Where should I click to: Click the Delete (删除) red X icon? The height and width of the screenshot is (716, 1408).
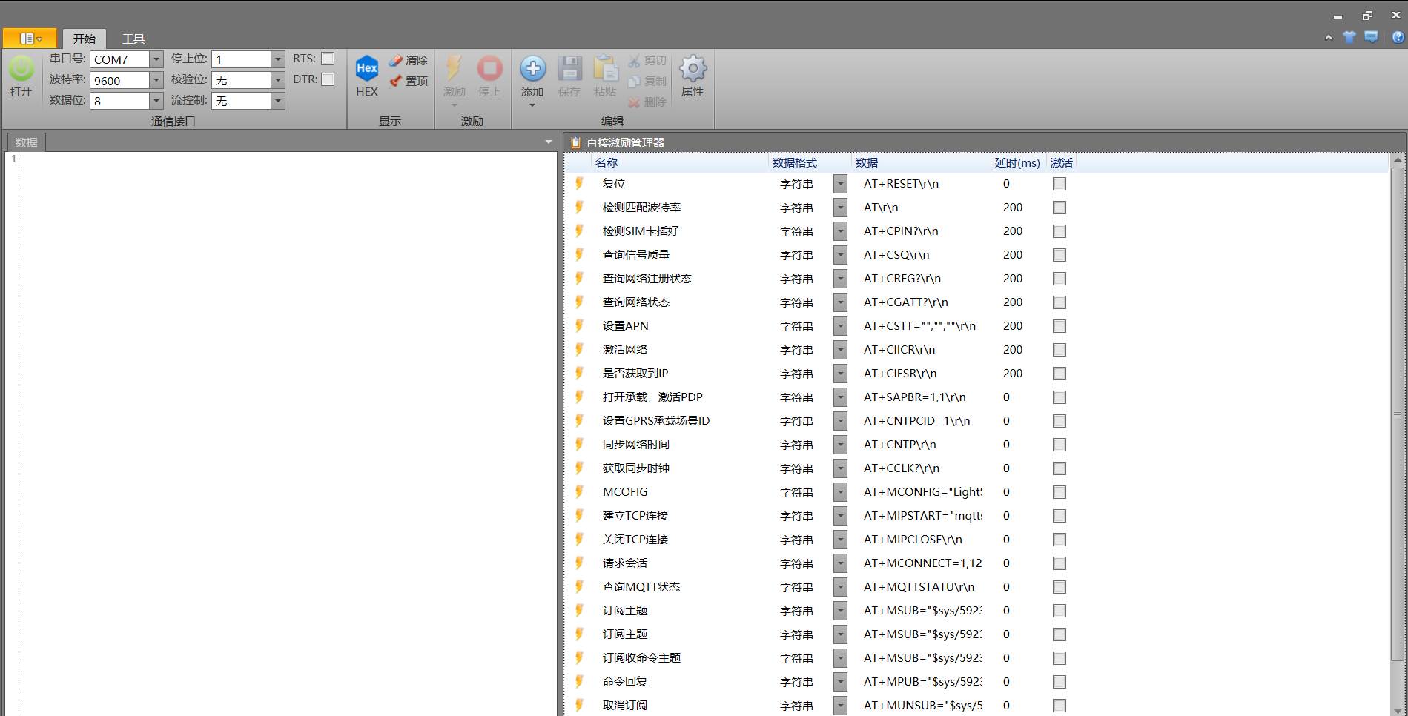634,102
